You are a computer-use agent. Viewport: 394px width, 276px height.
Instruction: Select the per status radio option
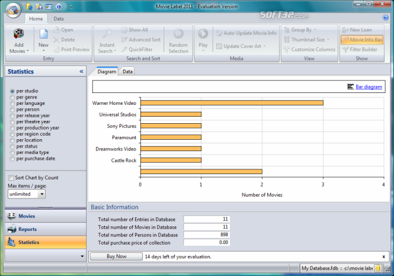tap(12, 146)
